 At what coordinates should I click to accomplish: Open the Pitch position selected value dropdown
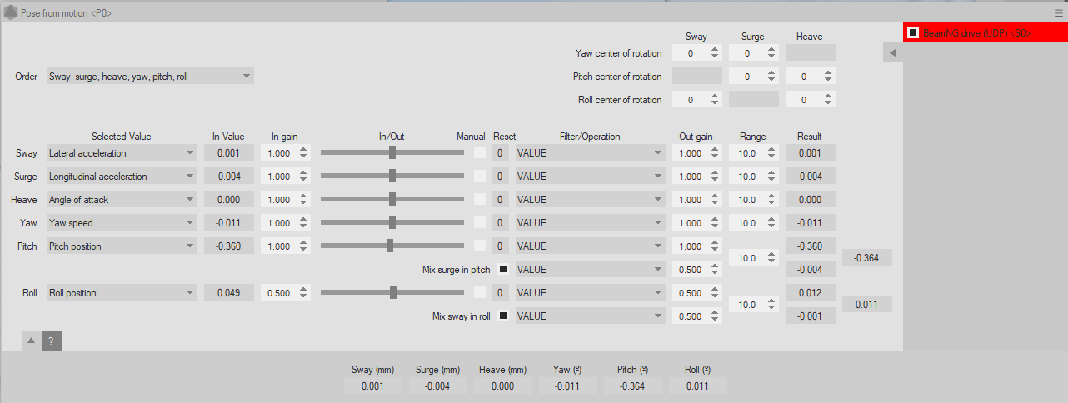(122, 246)
